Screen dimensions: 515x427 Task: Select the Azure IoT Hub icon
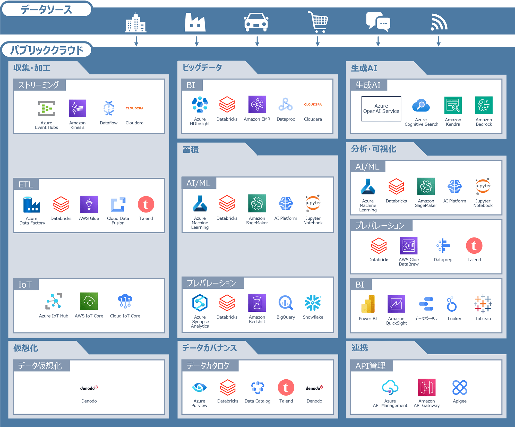coord(54,301)
